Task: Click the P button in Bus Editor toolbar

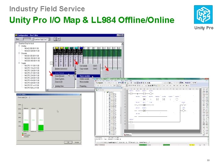Action: pyautogui.click(x=59, y=39)
